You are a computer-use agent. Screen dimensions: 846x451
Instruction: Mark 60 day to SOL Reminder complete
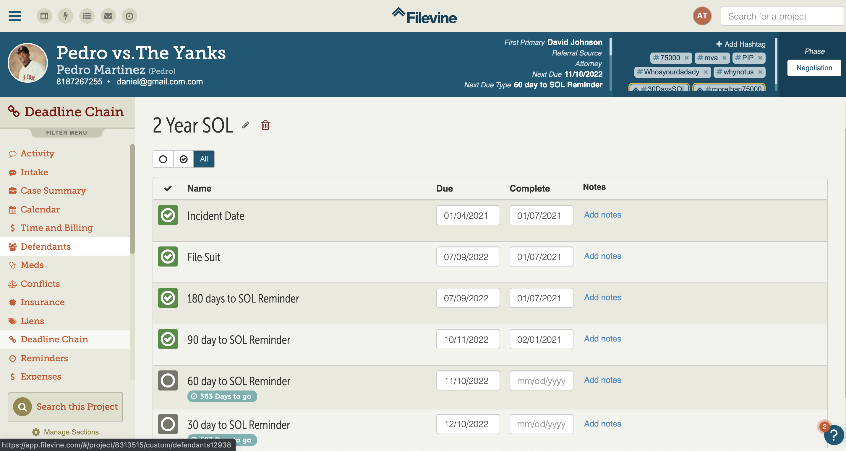tap(168, 380)
